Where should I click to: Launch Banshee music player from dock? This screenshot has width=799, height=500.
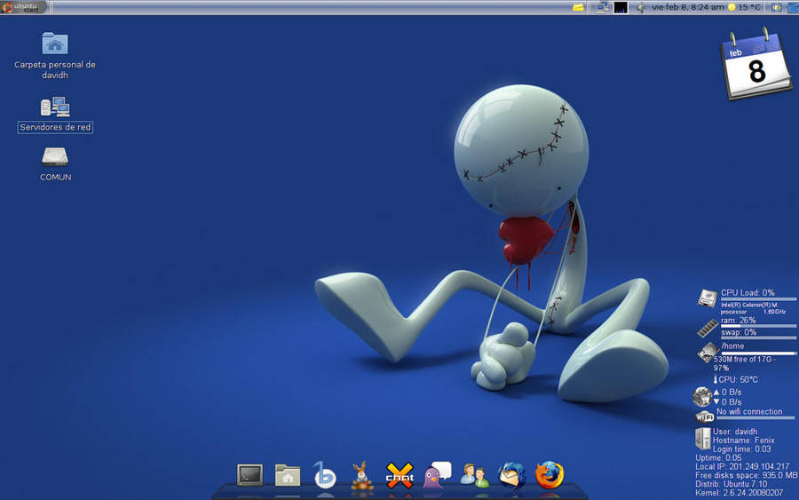pos(325,475)
